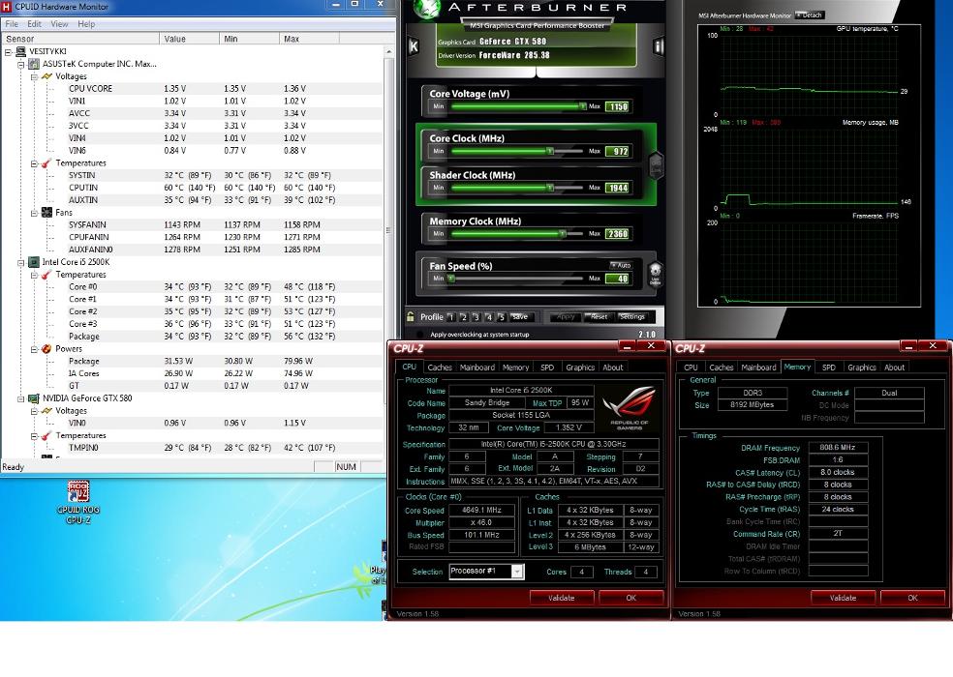Select the CPU VCORE row
The height and width of the screenshot is (677, 953).
pos(192,89)
